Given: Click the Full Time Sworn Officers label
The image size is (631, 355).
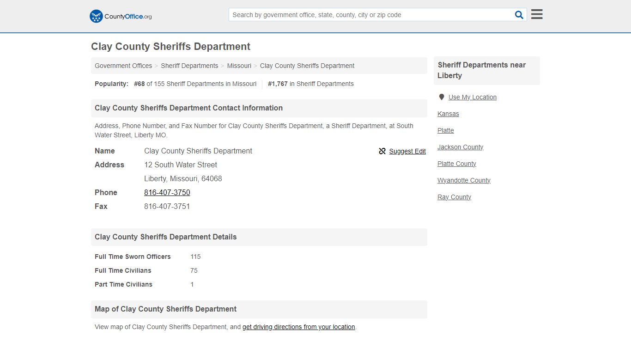Looking at the screenshot, I should [x=133, y=257].
